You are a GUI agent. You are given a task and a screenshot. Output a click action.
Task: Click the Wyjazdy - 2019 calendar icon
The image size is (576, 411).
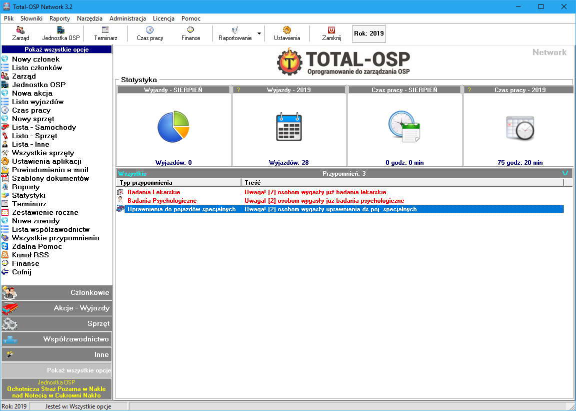click(x=288, y=127)
